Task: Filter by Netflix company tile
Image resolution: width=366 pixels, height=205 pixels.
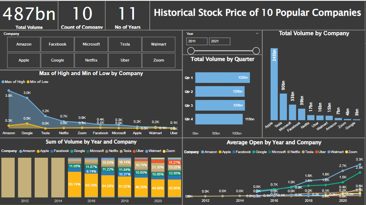Action: coord(91,60)
